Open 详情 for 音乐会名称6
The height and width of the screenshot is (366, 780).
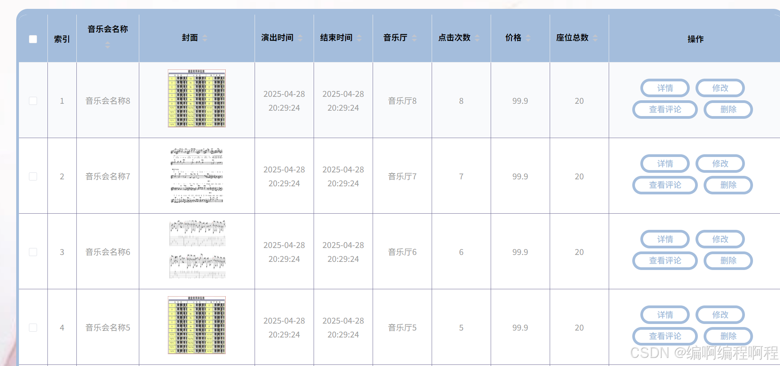click(x=665, y=239)
